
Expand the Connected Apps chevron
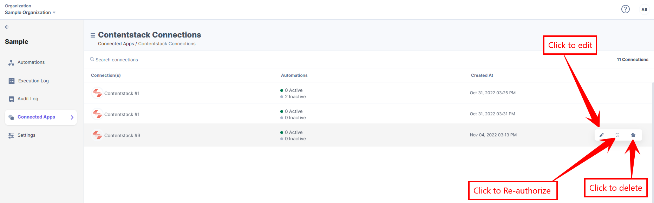tap(72, 117)
